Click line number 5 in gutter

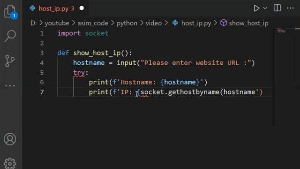pos(42,73)
